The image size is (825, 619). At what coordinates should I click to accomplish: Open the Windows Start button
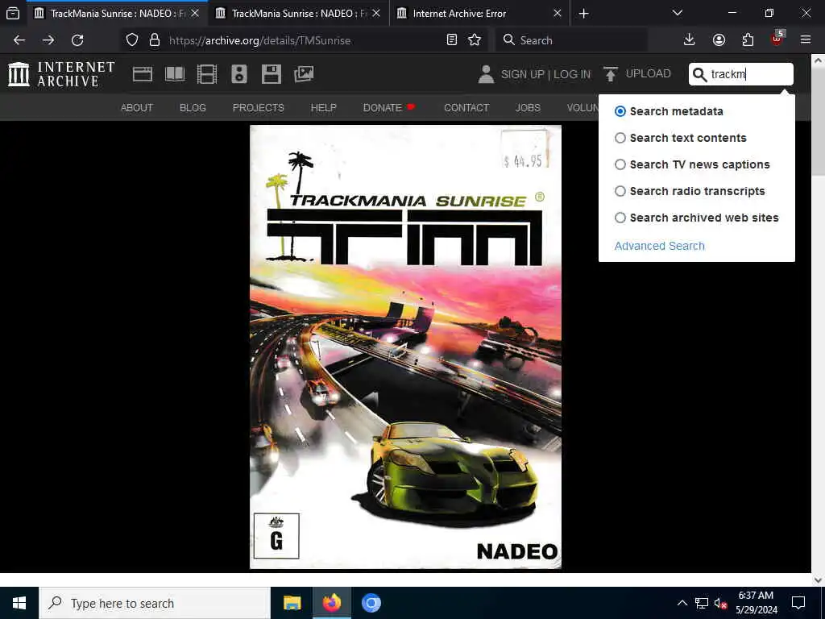pyautogui.click(x=19, y=603)
